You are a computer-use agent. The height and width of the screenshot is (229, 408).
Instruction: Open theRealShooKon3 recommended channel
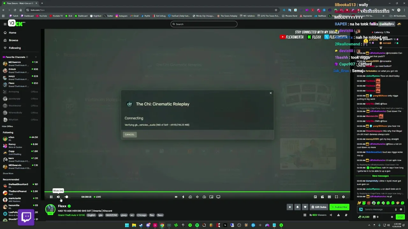(20, 185)
